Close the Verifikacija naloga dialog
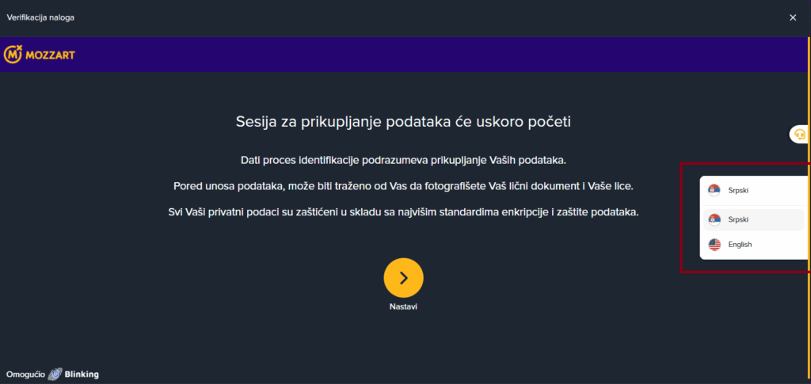Viewport: 811px width, 384px height. pos(792,17)
